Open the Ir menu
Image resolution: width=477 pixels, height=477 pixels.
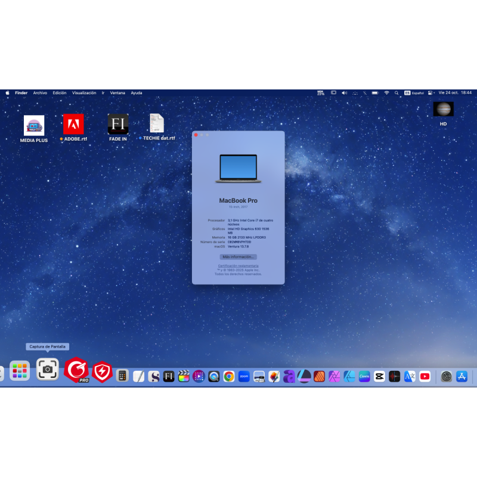click(103, 93)
